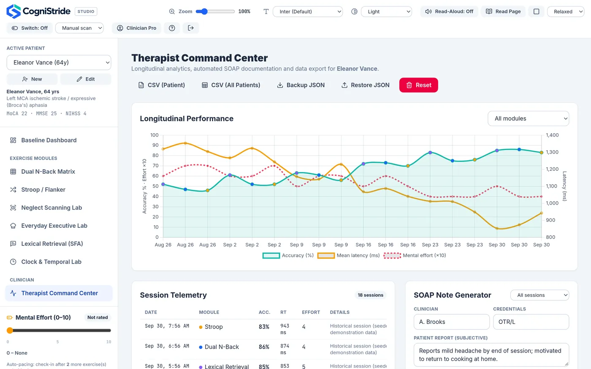The image size is (591, 369).
Task: Export CSV (All Patients) file
Action: tap(231, 85)
